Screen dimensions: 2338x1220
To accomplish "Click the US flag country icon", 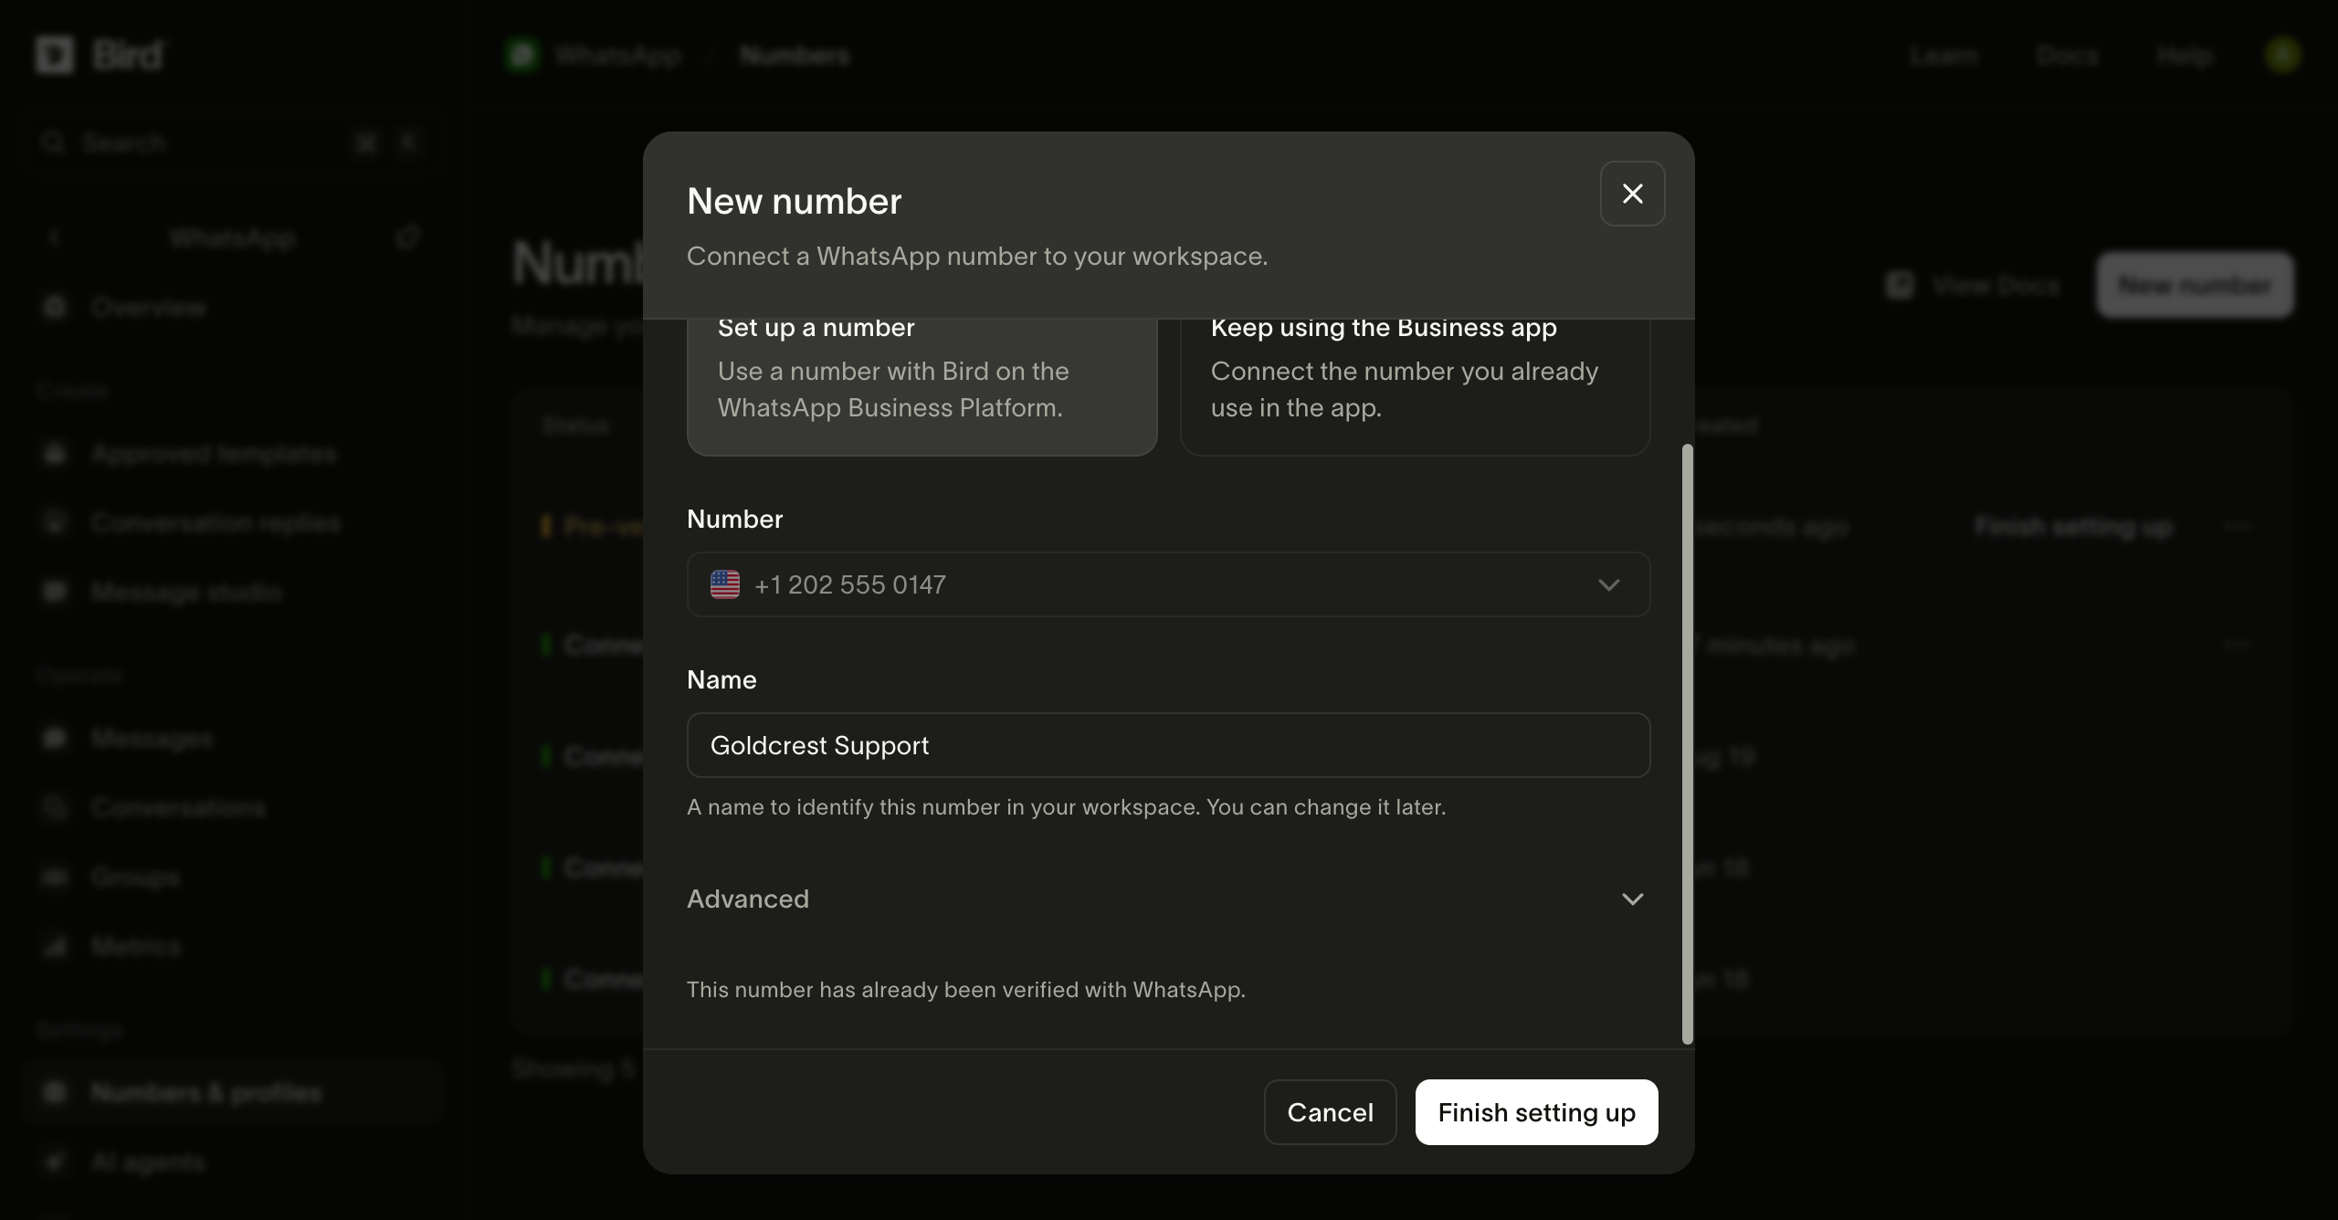I will point(725,584).
